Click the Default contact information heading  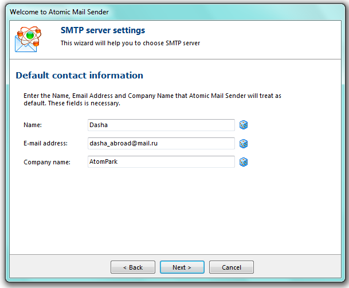79,76
